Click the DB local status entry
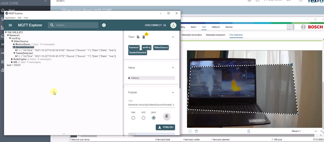 coord(277,139)
